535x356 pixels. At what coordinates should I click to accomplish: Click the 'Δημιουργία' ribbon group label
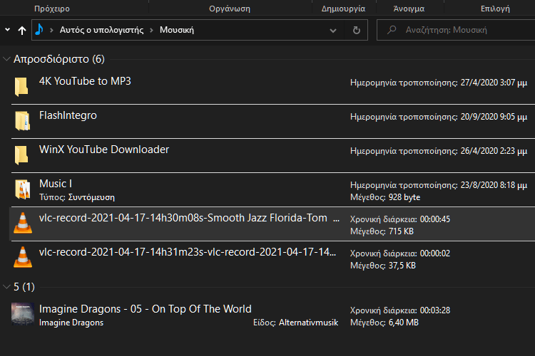[343, 9]
